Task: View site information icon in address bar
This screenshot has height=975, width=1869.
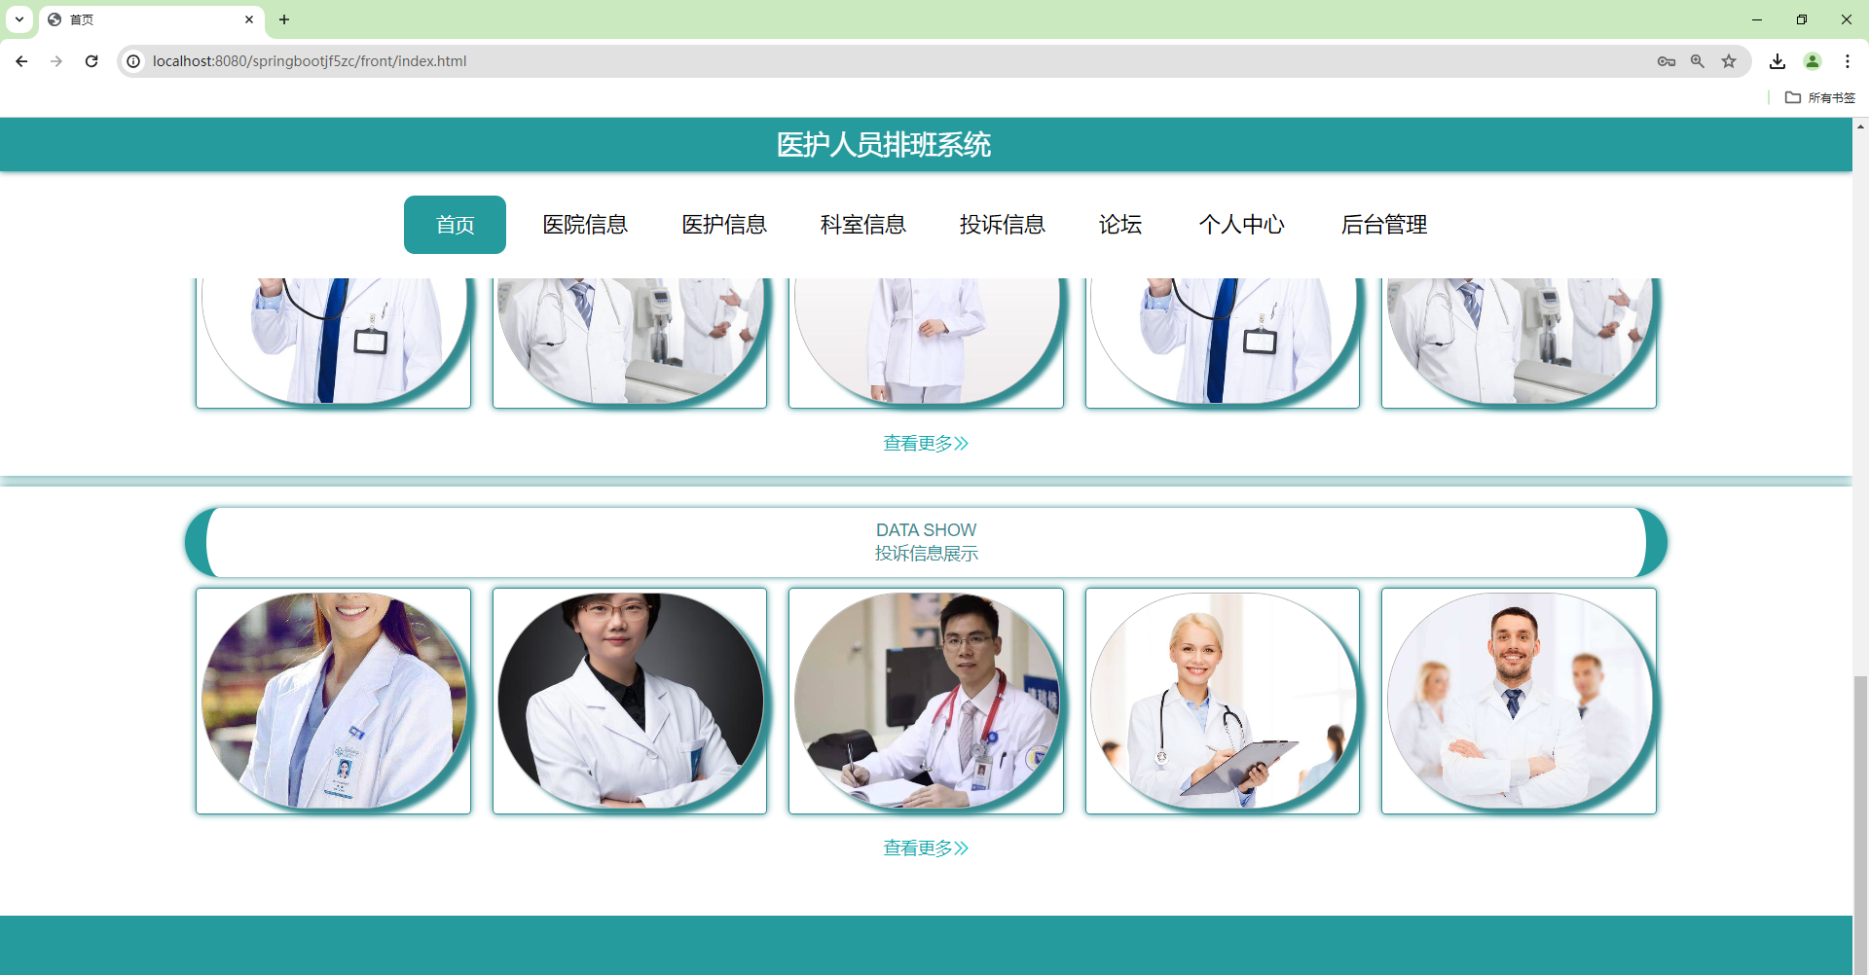Action: point(133,61)
